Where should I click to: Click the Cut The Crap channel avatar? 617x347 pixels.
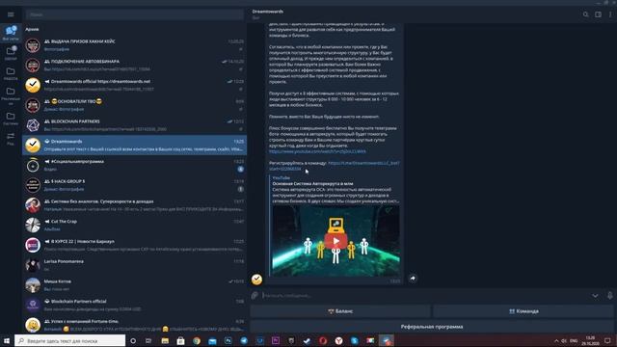pos(33,225)
